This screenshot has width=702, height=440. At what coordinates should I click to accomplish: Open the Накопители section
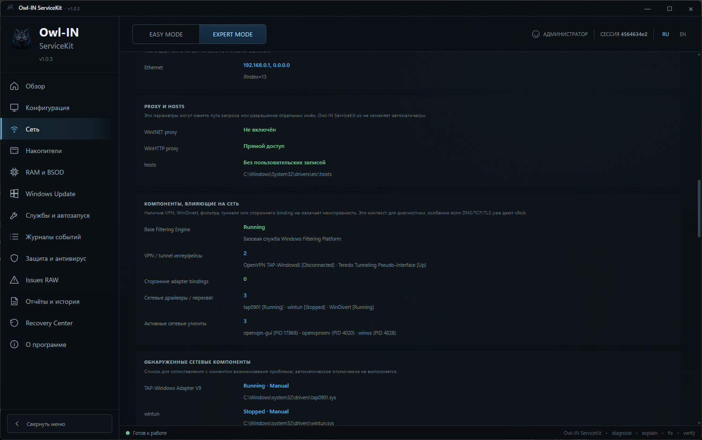click(59, 151)
